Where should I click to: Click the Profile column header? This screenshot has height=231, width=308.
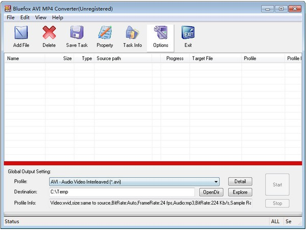point(263,59)
